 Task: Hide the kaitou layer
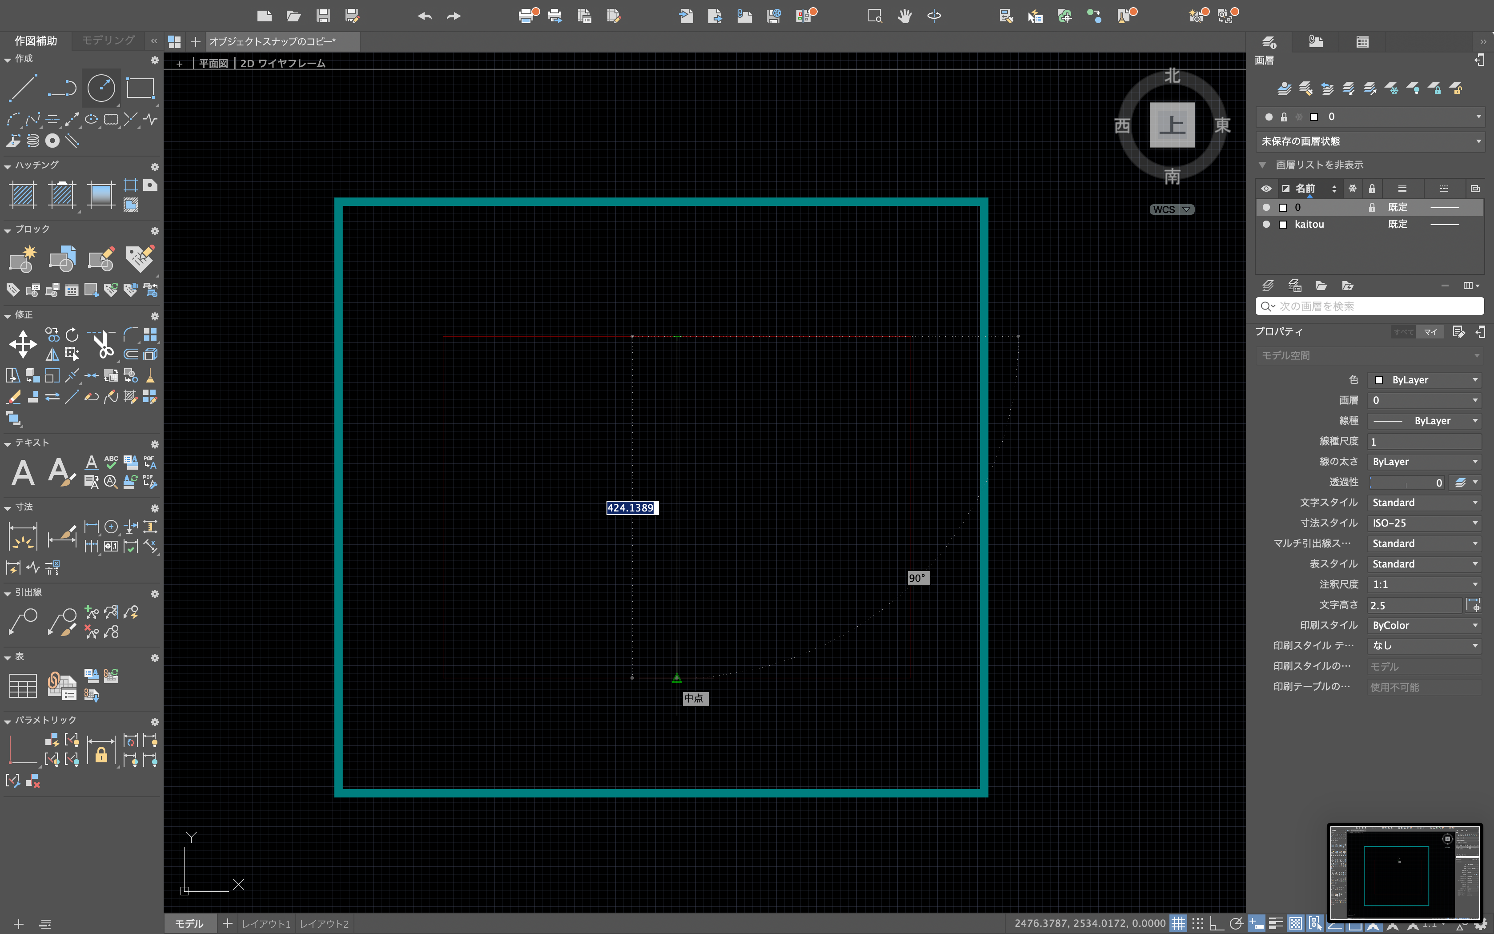(1267, 224)
